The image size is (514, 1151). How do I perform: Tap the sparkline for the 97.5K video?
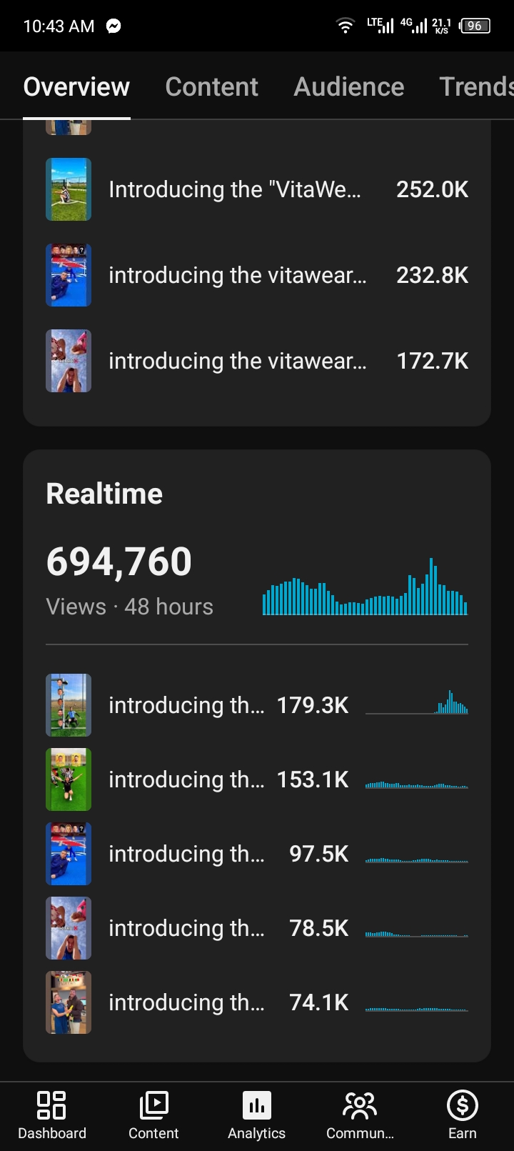pos(416,859)
